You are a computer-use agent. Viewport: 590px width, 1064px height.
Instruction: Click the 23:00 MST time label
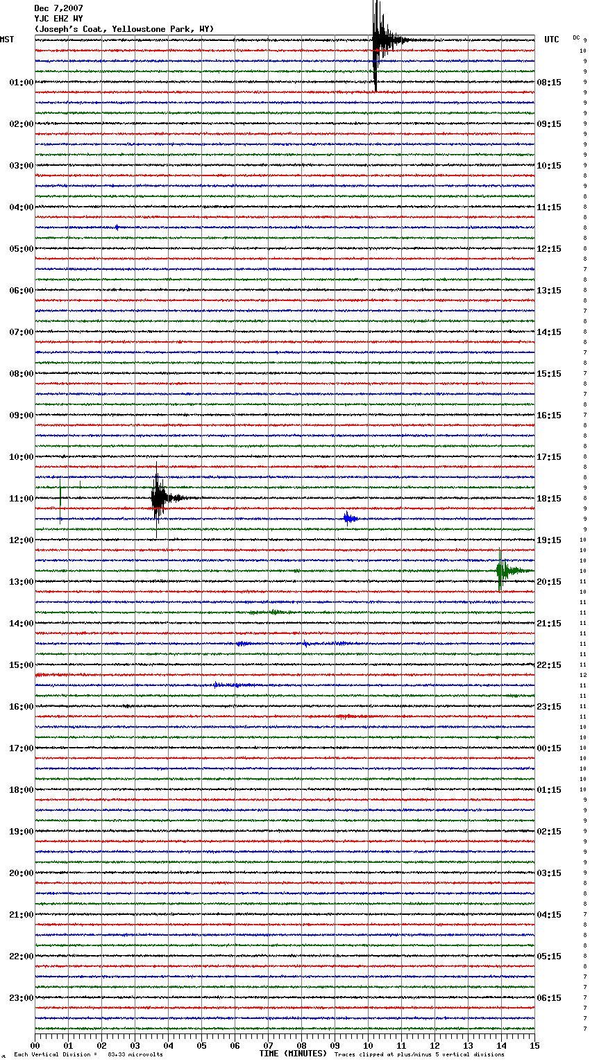(22, 997)
